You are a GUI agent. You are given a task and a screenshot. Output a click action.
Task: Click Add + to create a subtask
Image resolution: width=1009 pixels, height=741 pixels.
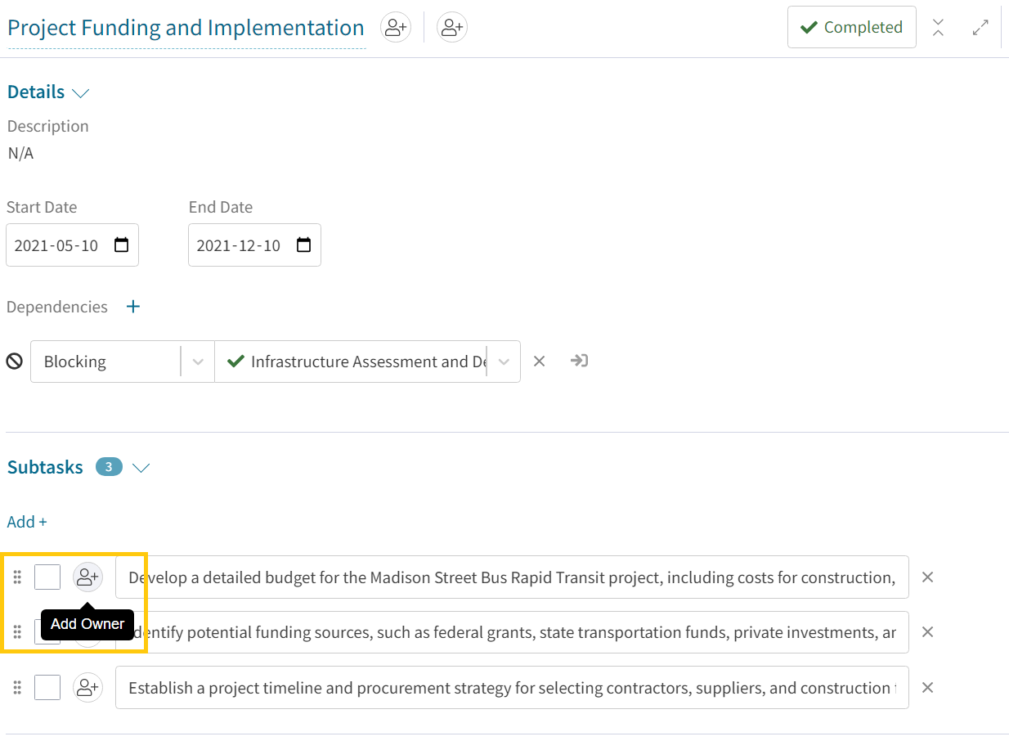tap(27, 522)
